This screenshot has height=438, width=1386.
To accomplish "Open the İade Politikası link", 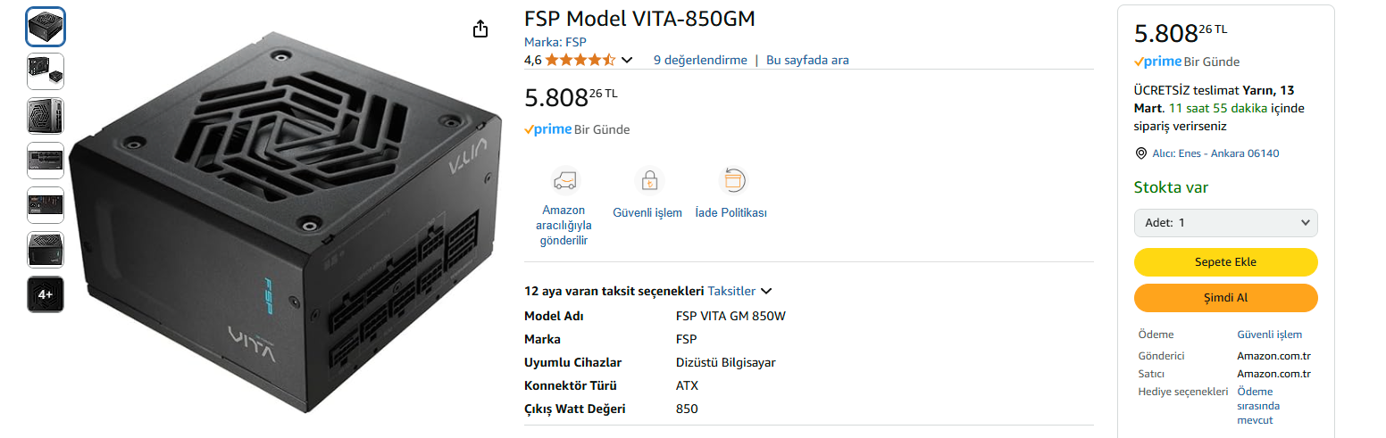I will pos(731,213).
